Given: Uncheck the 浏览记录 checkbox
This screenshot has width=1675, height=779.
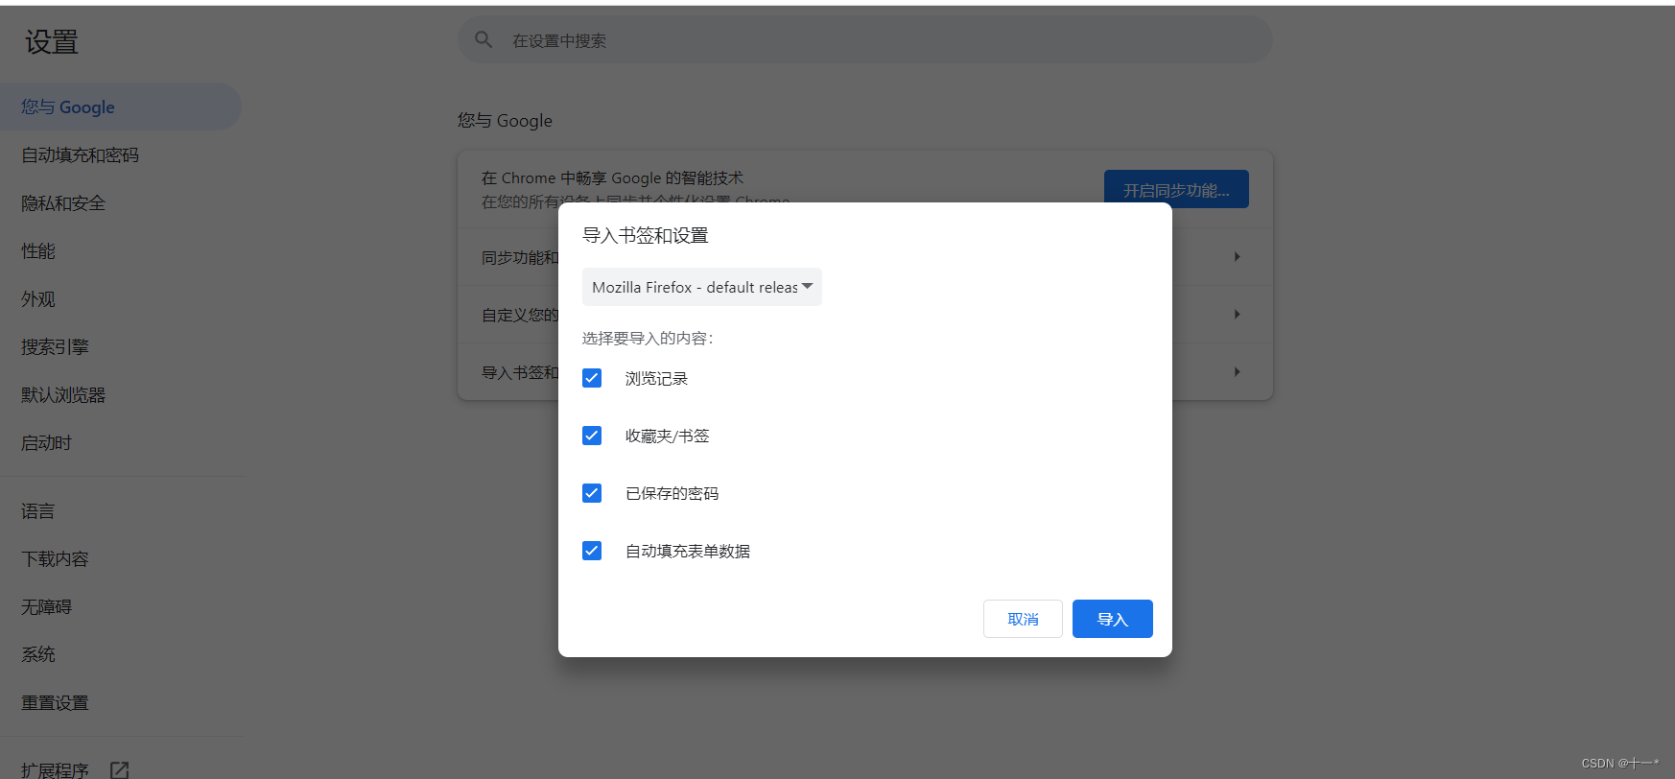Looking at the screenshot, I should click(592, 378).
